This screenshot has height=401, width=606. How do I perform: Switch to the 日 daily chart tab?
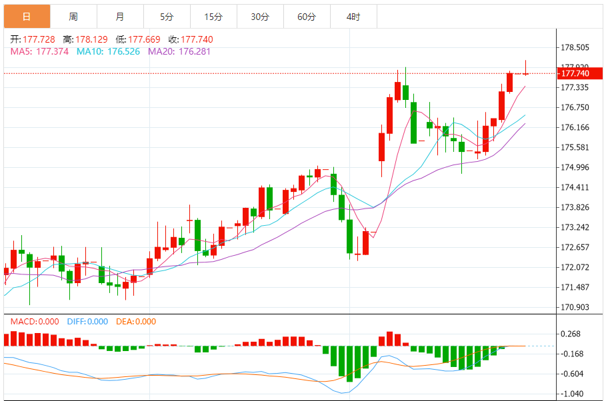pyautogui.click(x=27, y=17)
